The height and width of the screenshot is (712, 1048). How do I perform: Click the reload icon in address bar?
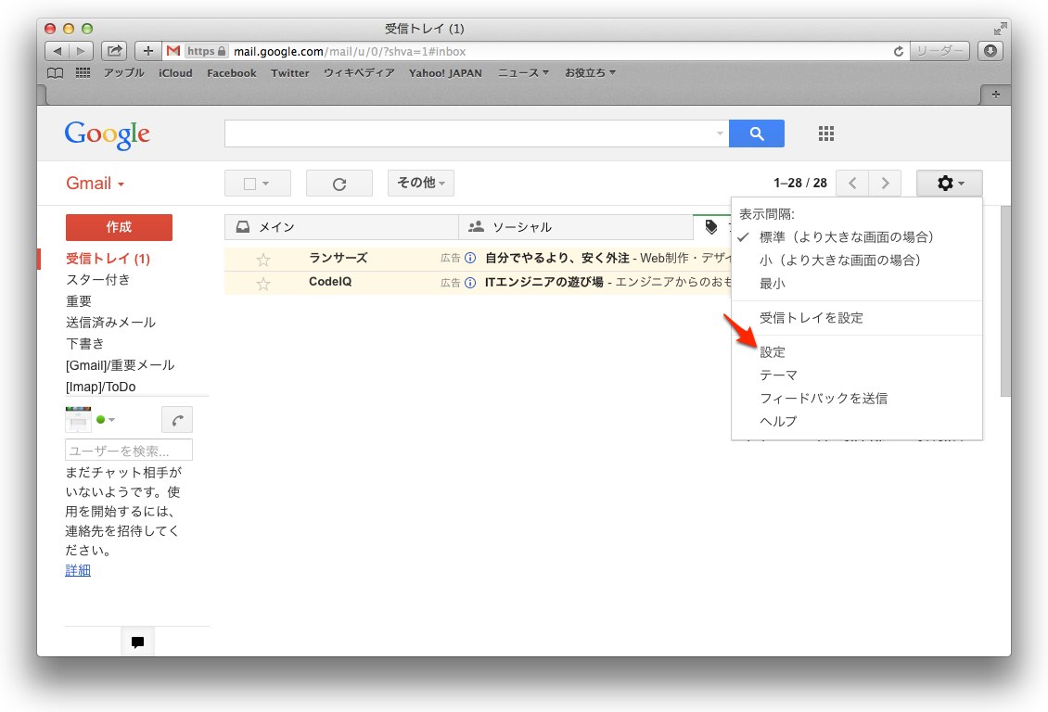click(899, 51)
